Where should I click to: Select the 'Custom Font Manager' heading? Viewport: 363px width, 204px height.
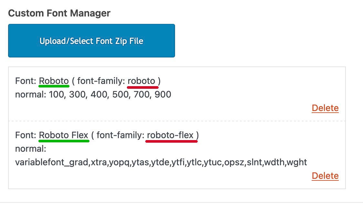pyautogui.click(x=59, y=13)
